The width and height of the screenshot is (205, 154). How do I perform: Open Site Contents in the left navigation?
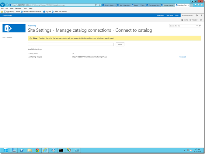tap(7, 38)
